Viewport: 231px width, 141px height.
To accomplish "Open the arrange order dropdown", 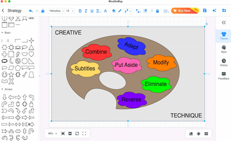I will (x=138, y=11).
